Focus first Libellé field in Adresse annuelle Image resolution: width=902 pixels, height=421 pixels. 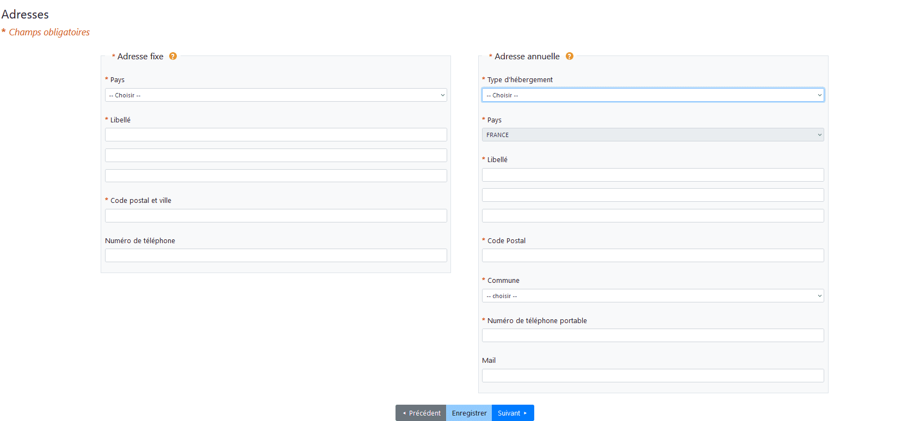pos(653,175)
